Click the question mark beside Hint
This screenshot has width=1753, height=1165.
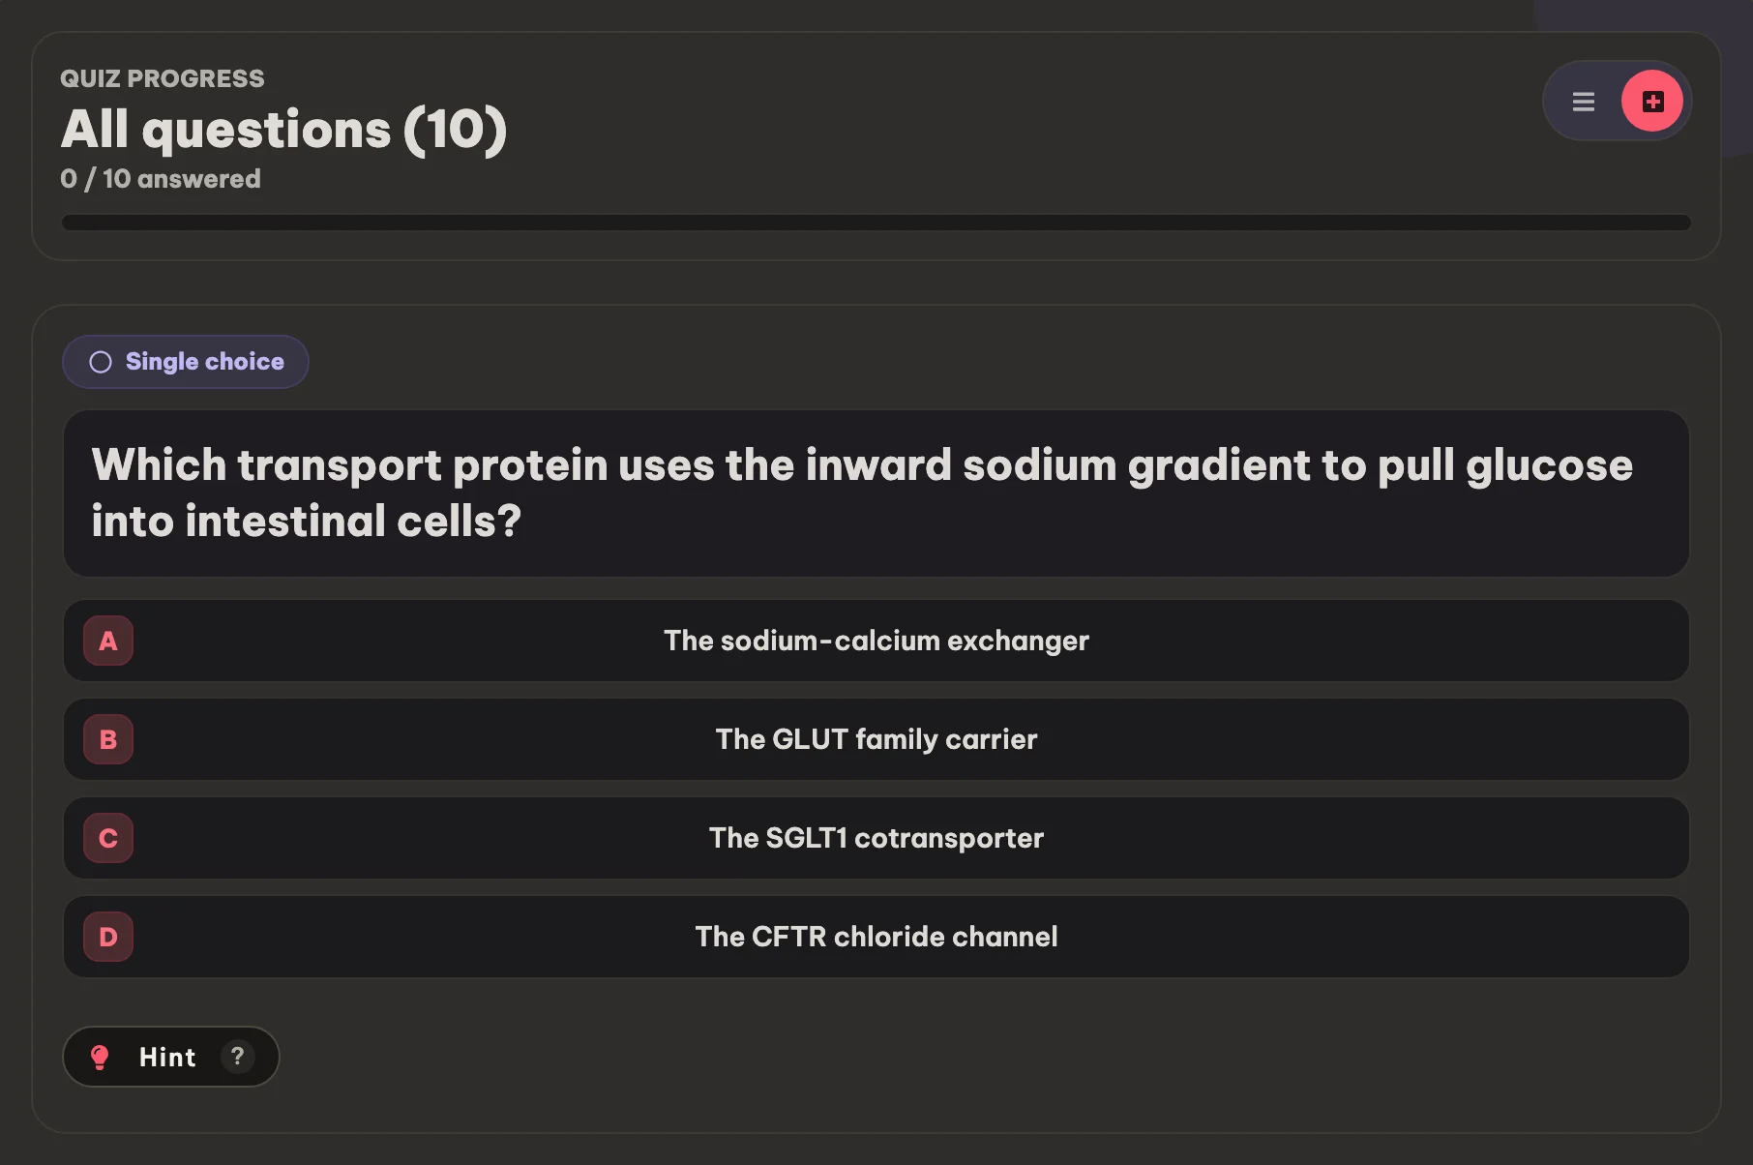237,1057
